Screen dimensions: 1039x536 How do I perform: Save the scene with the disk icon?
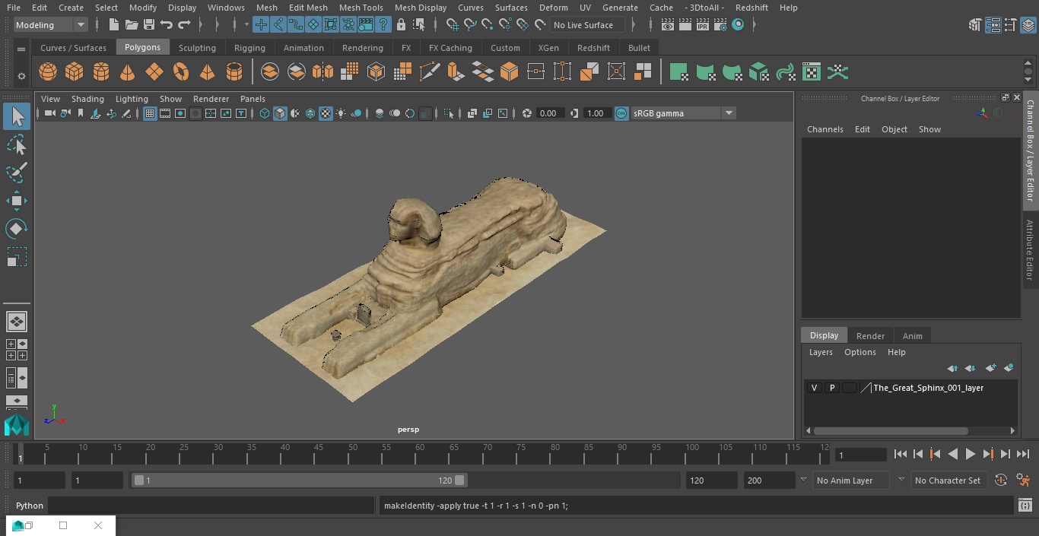149,25
